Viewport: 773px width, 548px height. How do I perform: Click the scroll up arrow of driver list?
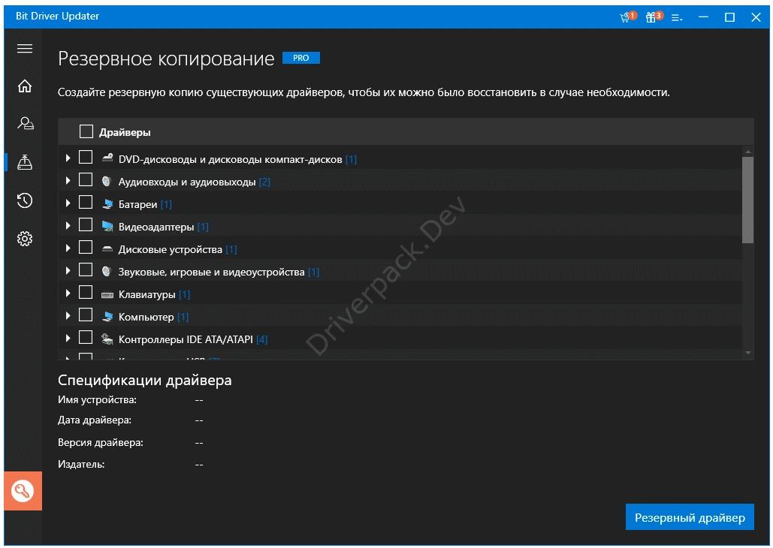click(748, 152)
